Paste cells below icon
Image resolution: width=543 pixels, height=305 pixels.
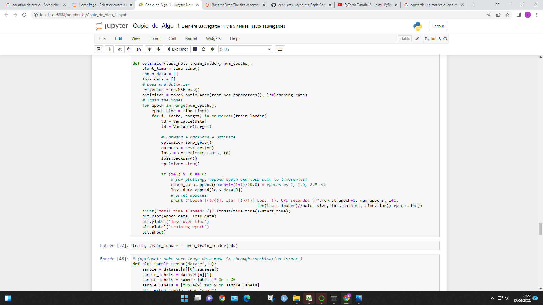click(139, 49)
